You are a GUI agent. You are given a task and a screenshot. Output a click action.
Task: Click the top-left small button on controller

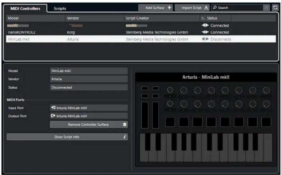(145, 88)
